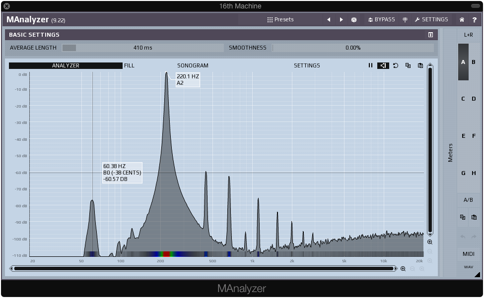484x298 pixels.
Task: Click the WAV button
Action: [x=469, y=267]
